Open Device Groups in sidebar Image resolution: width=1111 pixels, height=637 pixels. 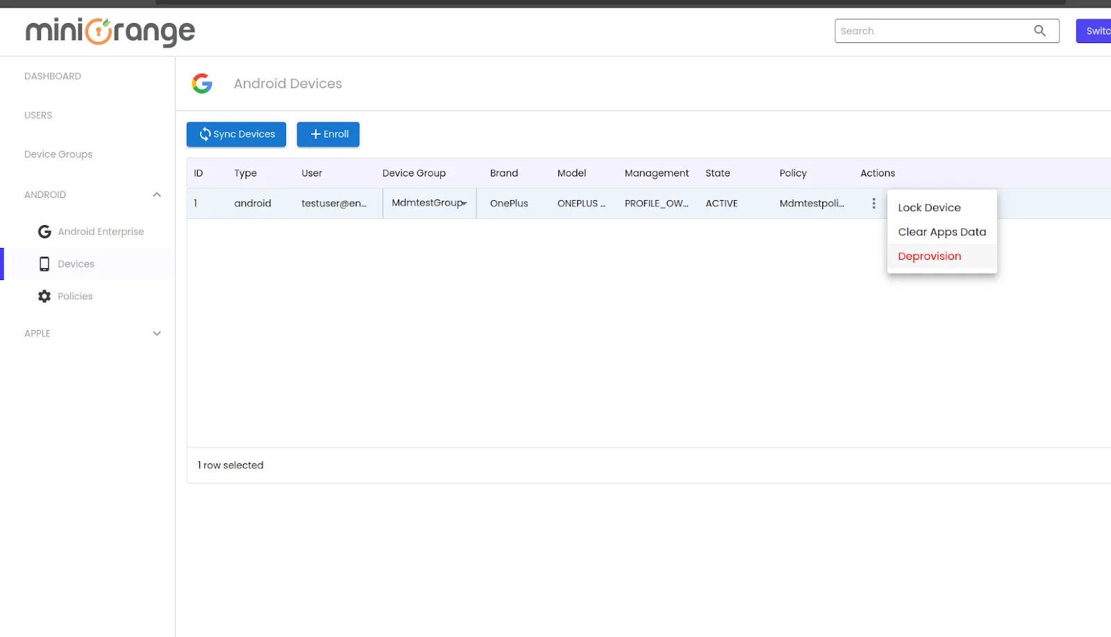58,154
